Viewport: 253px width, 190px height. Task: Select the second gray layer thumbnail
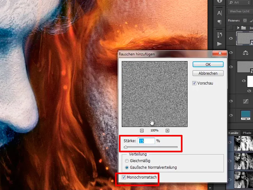[245, 67]
